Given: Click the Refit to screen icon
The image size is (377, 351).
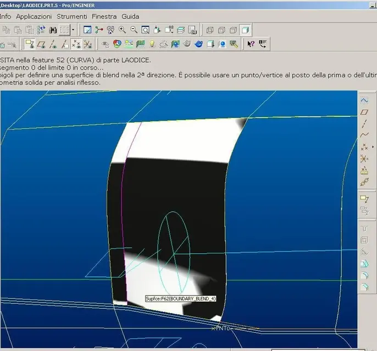Looking at the screenshot, I should click(146, 30).
